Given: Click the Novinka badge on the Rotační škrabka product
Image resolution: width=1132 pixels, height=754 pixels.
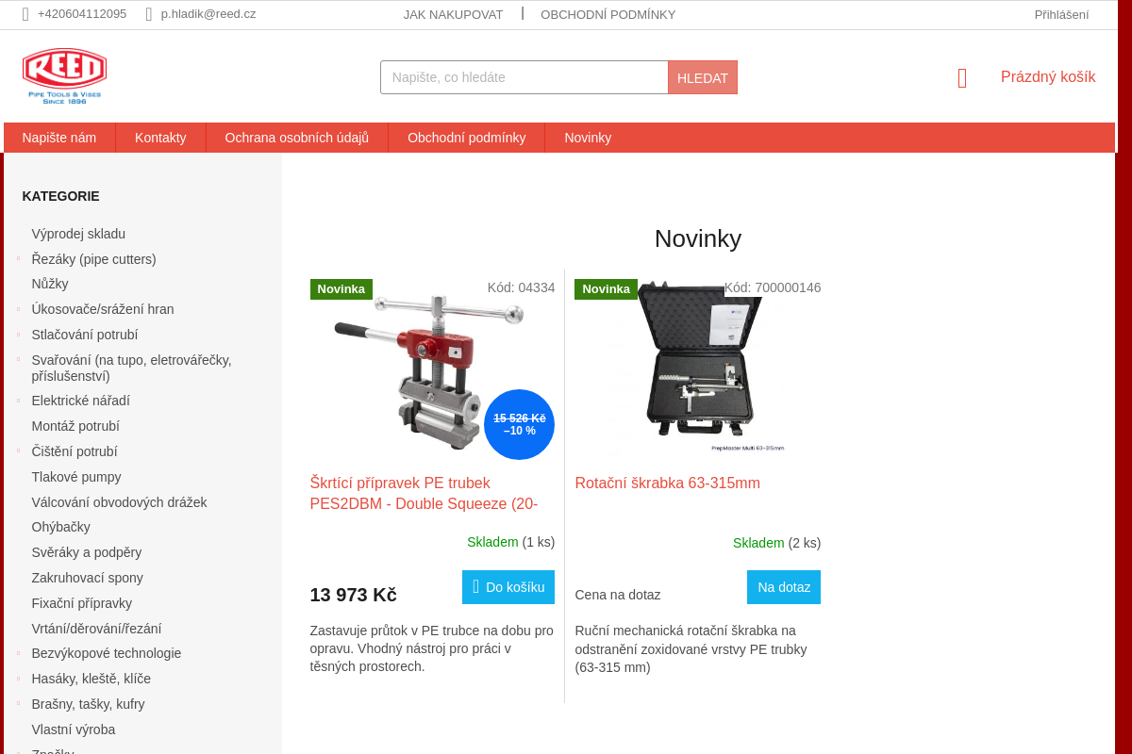Looking at the screenshot, I should point(606,289).
